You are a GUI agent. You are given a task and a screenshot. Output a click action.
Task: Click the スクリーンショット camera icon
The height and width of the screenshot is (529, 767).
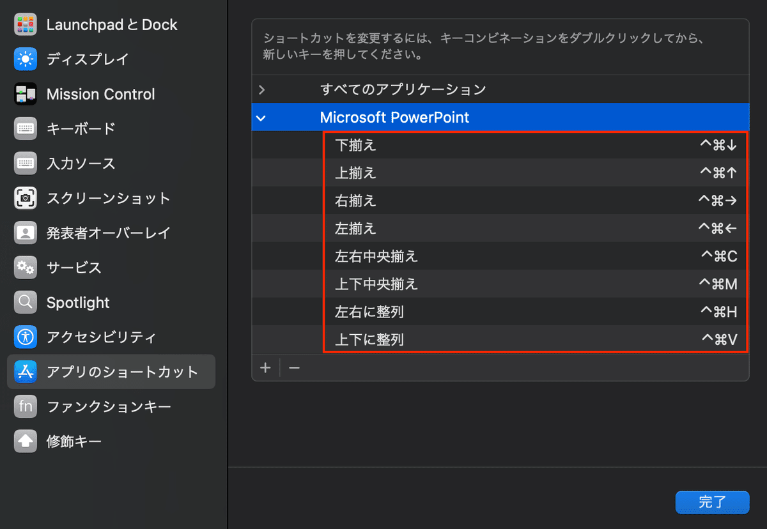[26, 199]
